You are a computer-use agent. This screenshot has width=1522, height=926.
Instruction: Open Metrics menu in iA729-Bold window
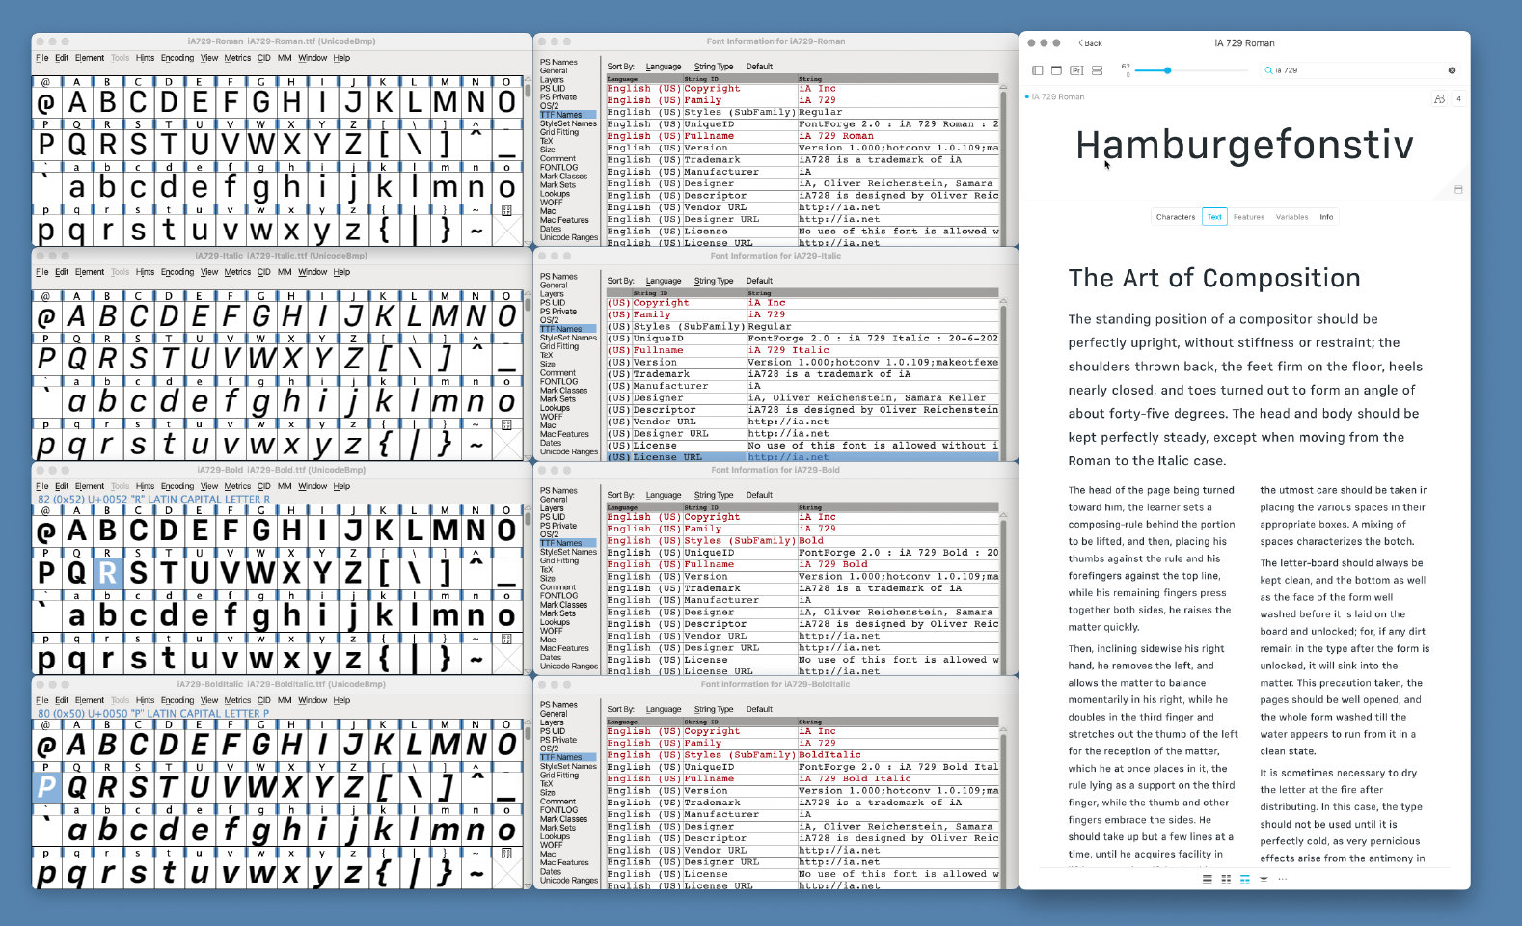237,486
